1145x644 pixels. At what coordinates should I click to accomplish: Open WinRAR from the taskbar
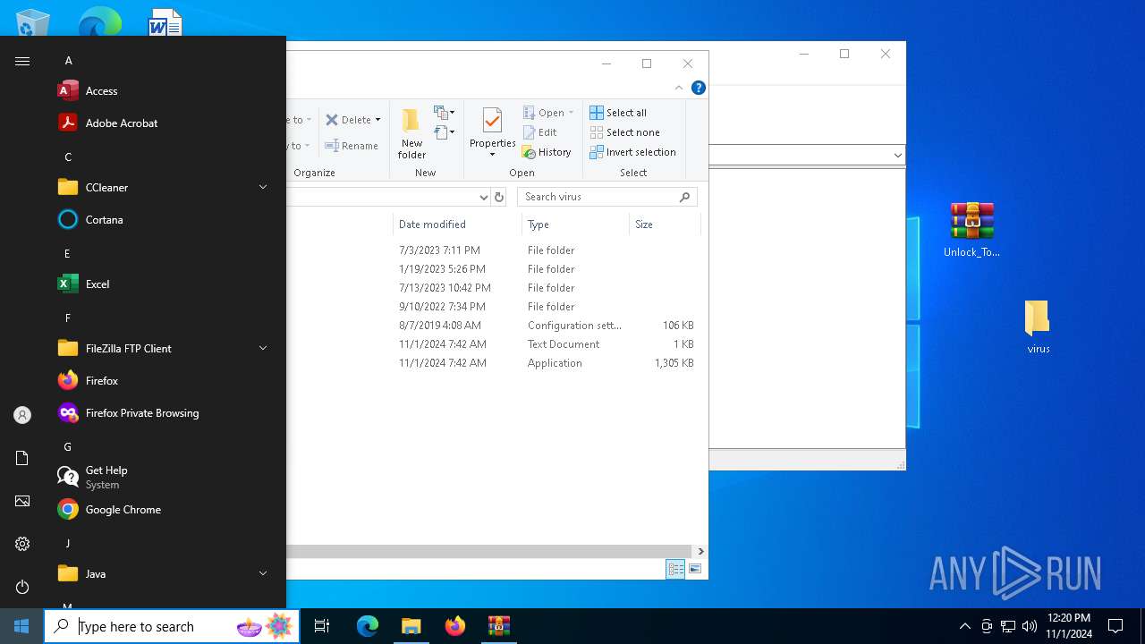tap(498, 626)
